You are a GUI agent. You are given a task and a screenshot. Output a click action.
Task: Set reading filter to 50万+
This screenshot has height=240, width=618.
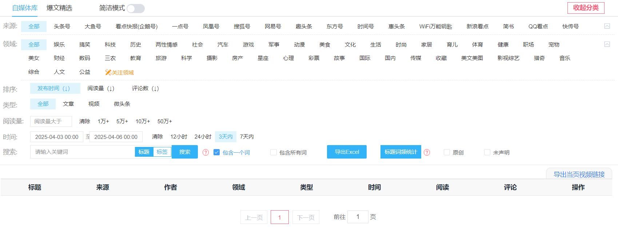pyautogui.click(x=164, y=121)
